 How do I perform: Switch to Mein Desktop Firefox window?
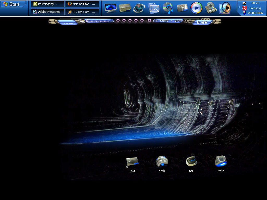click(x=82, y=4)
